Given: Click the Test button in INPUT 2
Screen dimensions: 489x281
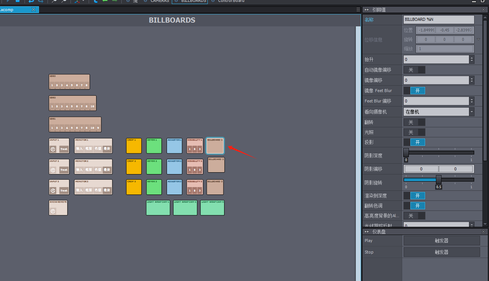Looking at the screenshot, I should (x=64, y=170).
